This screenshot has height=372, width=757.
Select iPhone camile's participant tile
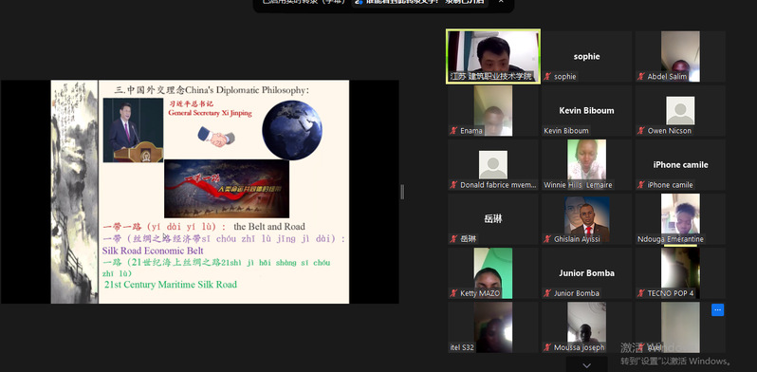680,165
